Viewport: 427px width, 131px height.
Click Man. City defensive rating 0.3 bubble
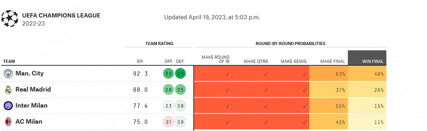pyautogui.click(x=180, y=74)
